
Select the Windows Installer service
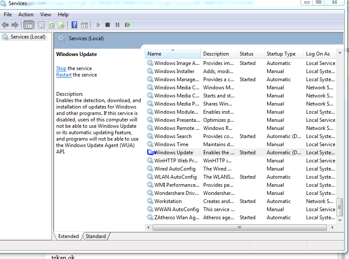[174, 71]
